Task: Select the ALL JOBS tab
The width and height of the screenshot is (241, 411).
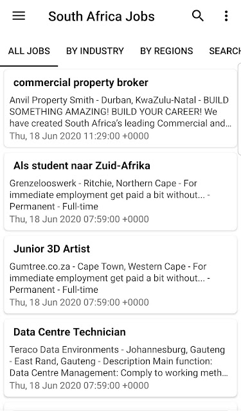Action: click(29, 51)
